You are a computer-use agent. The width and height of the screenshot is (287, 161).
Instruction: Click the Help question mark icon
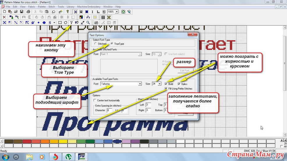click(68, 12)
